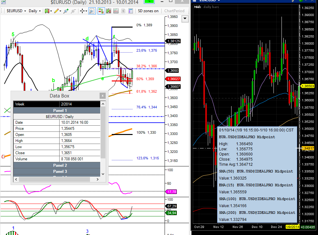Click the Date value 10.01.2014 16:00

(x=75, y=122)
